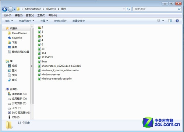Open CloudStation in favorites
184x132 pixels.
click(20, 33)
